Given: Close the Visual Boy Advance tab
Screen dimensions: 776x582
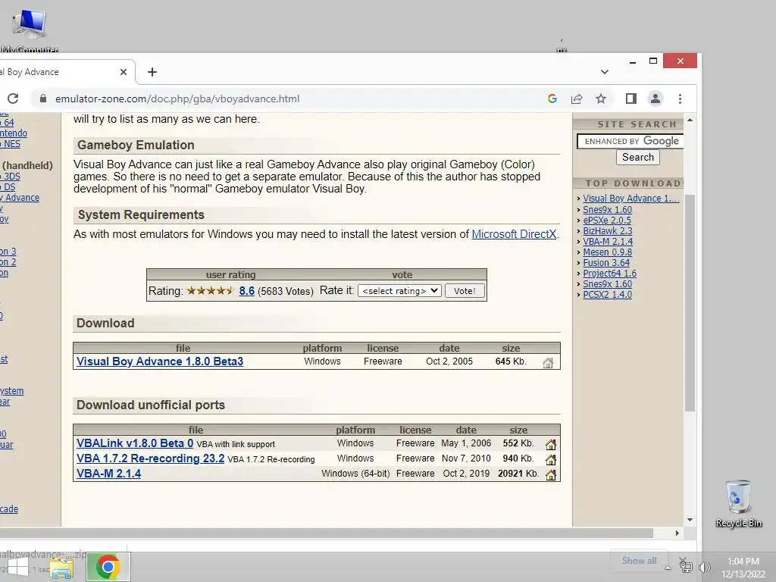Looking at the screenshot, I should 124,72.
